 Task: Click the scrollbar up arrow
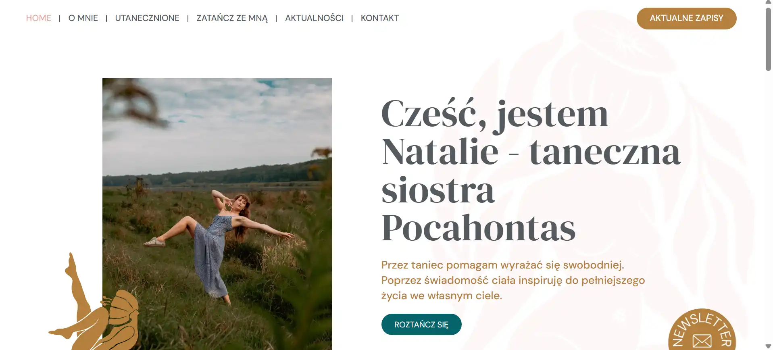pos(768,2)
